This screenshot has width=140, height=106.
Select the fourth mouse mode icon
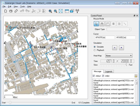point(113,24)
